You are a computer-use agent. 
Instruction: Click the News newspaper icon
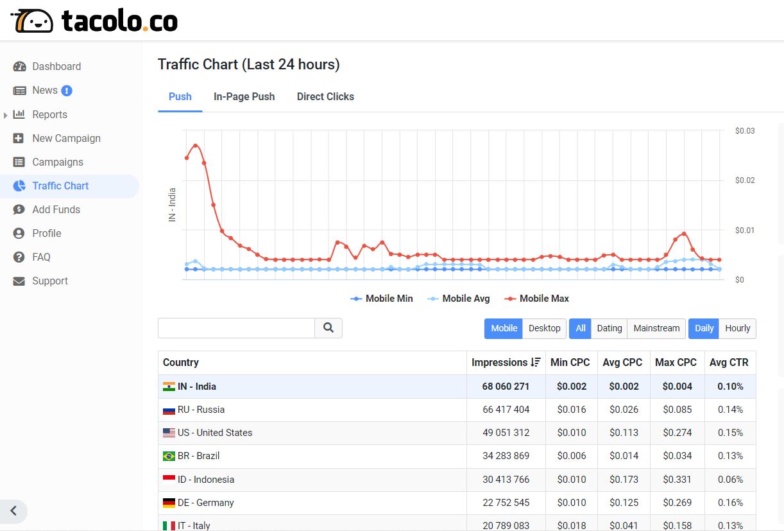pyautogui.click(x=19, y=91)
